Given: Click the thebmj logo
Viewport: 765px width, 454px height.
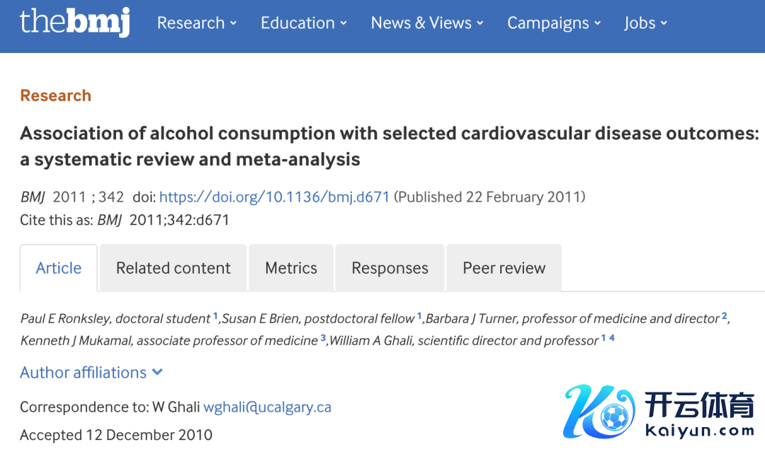Looking at the screenshot, I should (74, 23).
